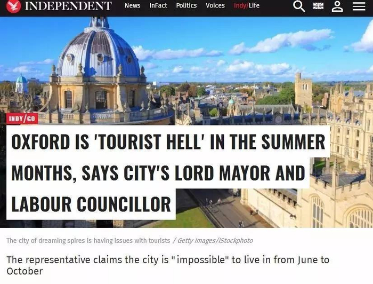The image size is (373, 284).
Task: Click the INDY/GO red category tag
Action: 22,119
